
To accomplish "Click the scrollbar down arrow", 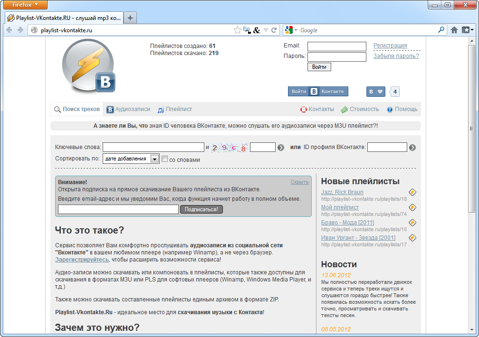I will coord(471,330).
